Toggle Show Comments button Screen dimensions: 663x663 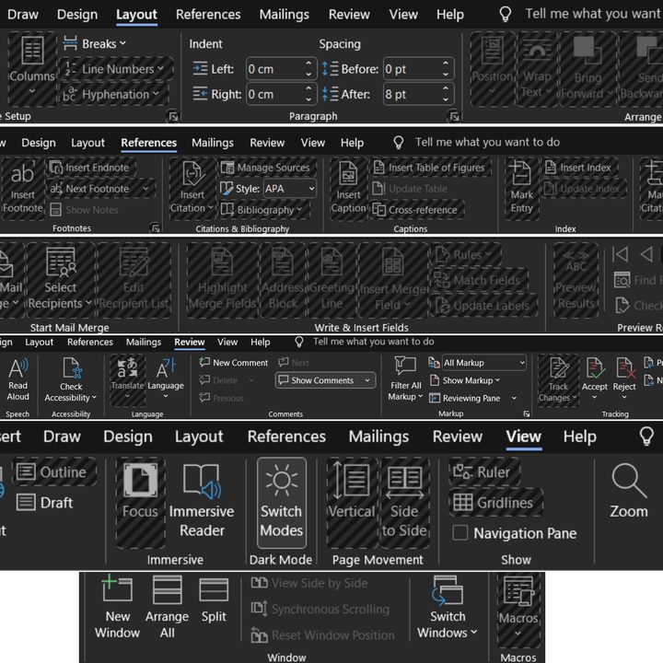pyautogui.click(x=325, y=380)
